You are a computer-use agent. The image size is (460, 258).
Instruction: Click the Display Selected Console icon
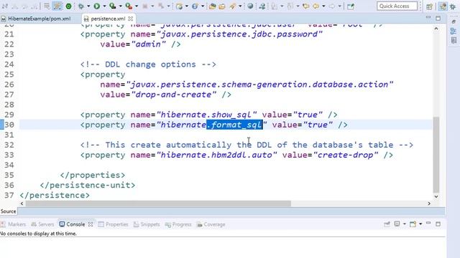coord(397,224)
